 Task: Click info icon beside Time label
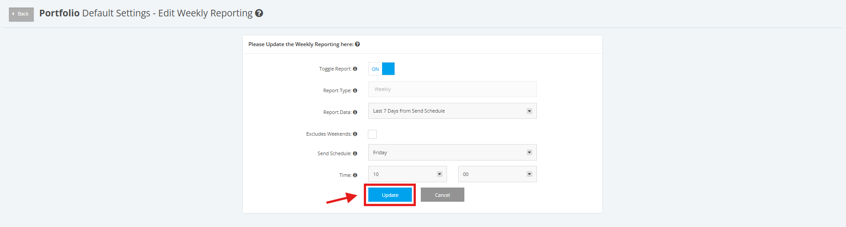point(355,175)
